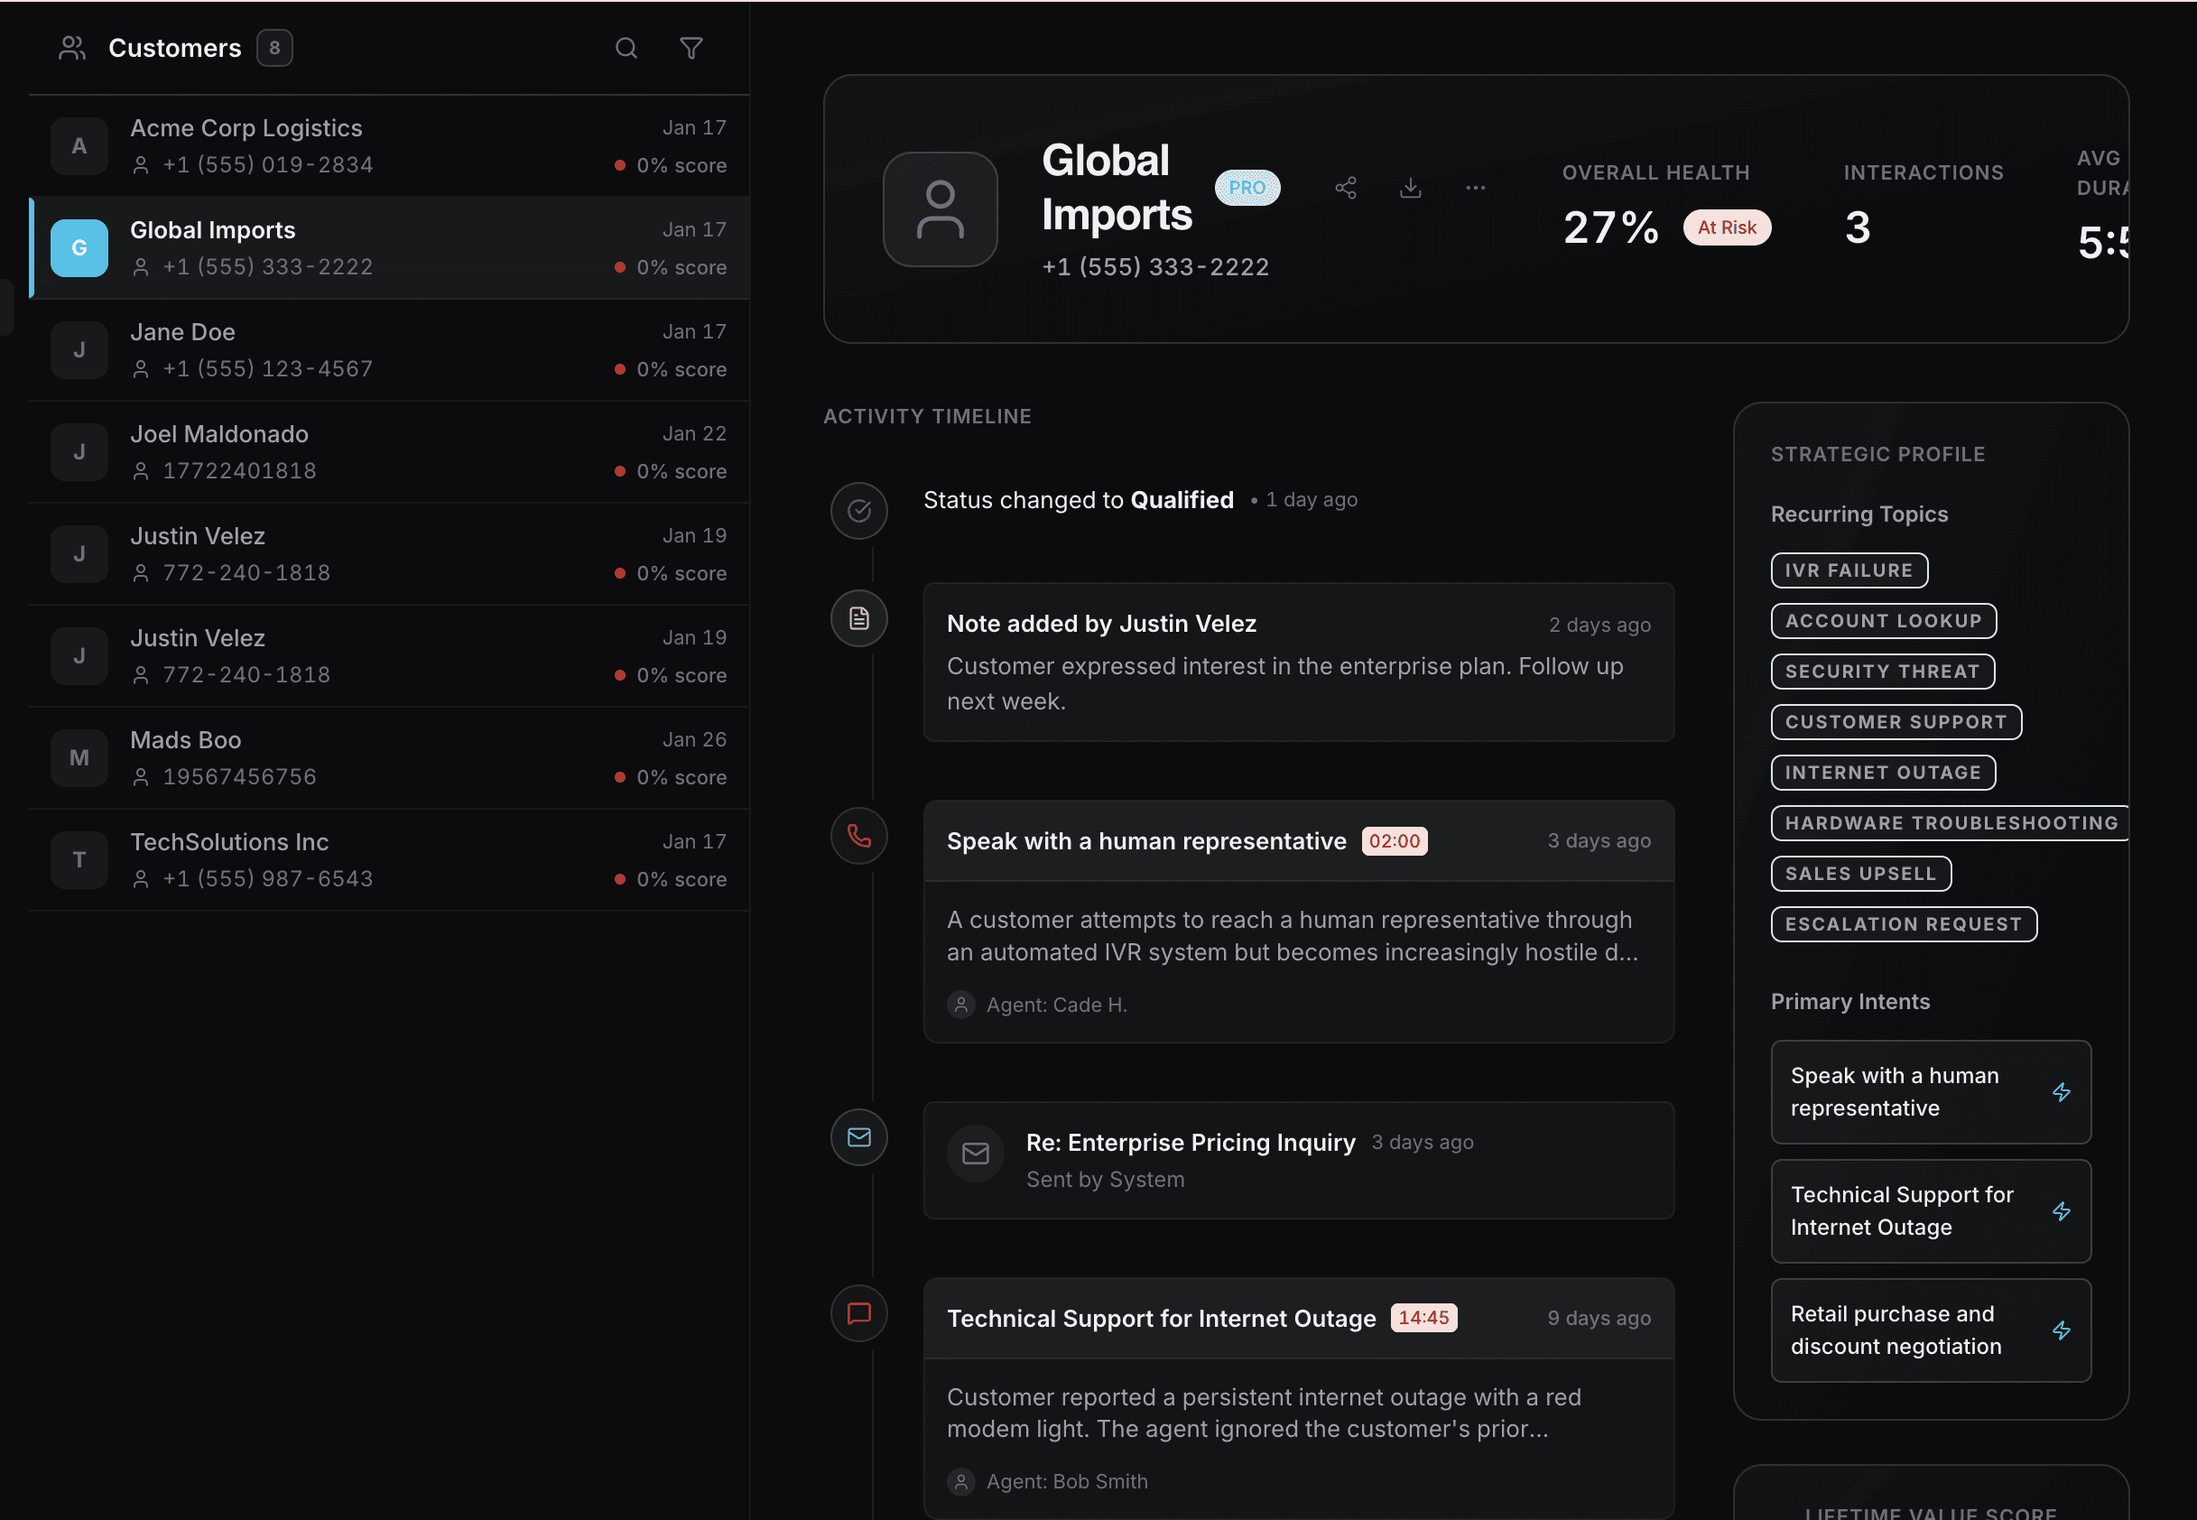Image resolution: width=2197 pixels, height=1520 pixels.
Task: Click the download icon in profile header
Action: click(1411, 188)
